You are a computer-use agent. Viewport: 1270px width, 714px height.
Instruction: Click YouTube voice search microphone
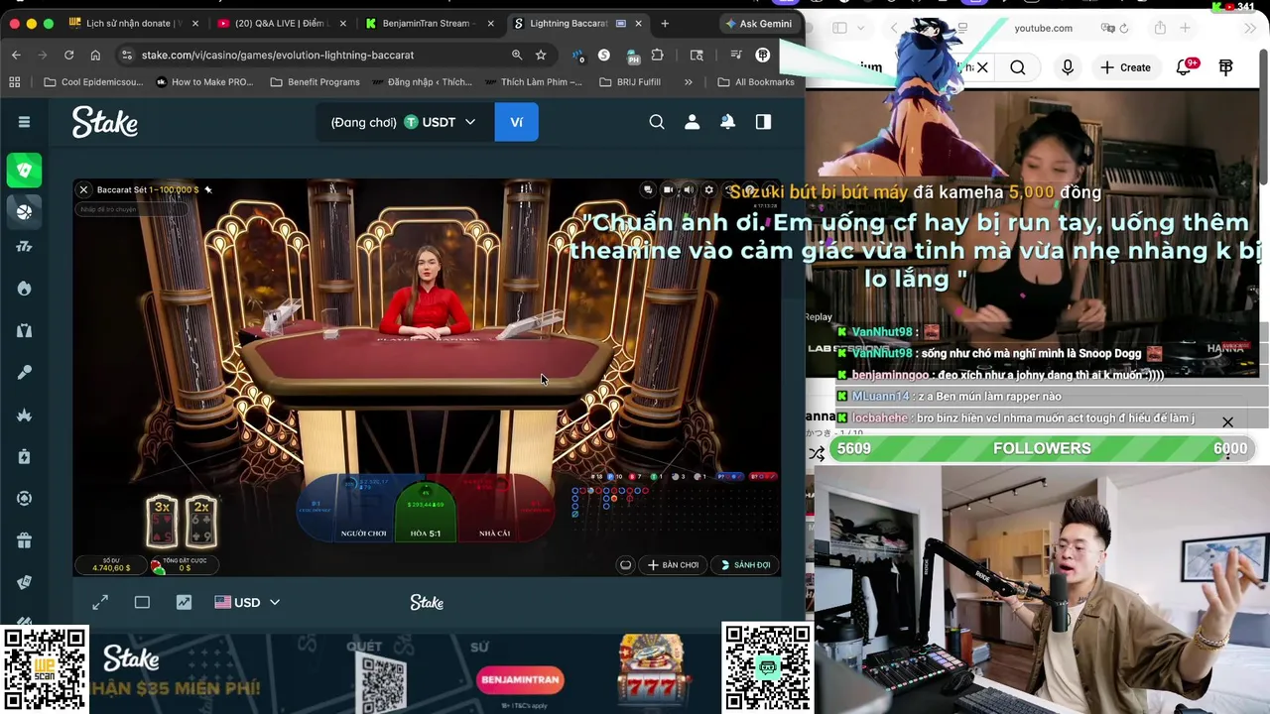(x=1068, y=67)
